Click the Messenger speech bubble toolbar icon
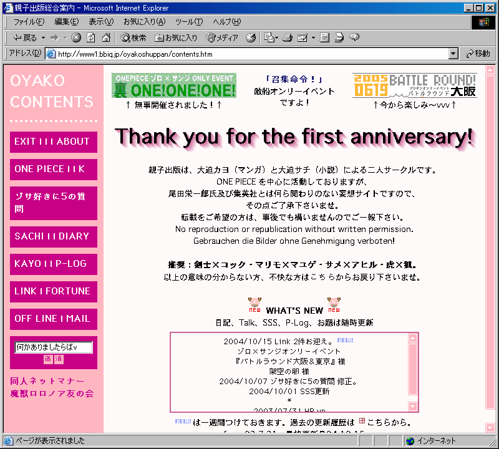The height and width of the screenshot is (449, 499). [354, 37]
